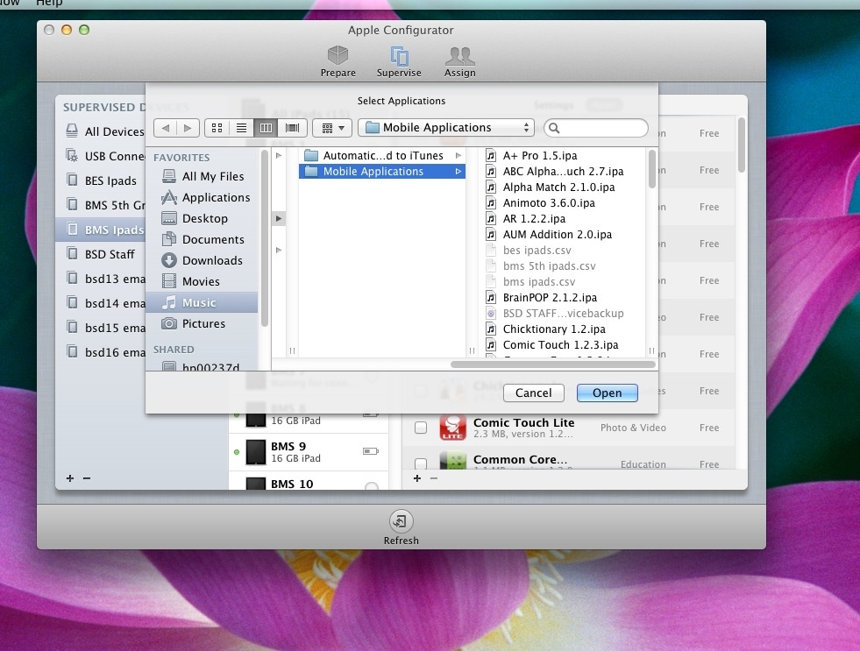Switch file dialog to list view
This screenshot has width=860, height=651.
[x=241, y=128]
